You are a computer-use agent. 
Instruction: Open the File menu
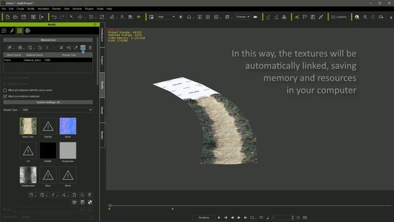coord(4,9)
